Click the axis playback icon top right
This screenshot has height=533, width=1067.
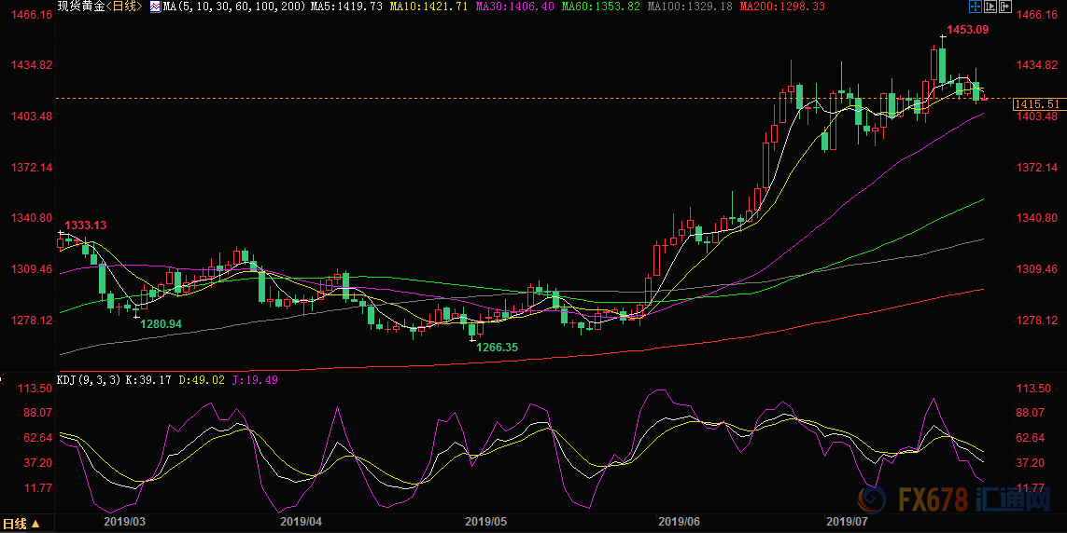click(990, 7)
